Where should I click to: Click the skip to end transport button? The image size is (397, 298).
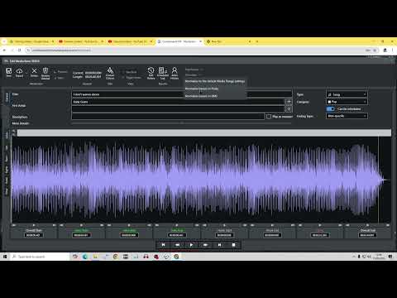(x=219, y=245)
